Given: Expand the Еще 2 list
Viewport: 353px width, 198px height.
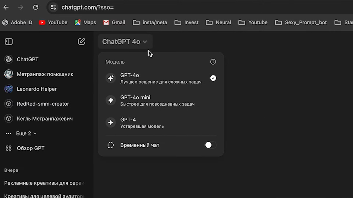Looking at the screenshot, I should click(x=26, y=133).
